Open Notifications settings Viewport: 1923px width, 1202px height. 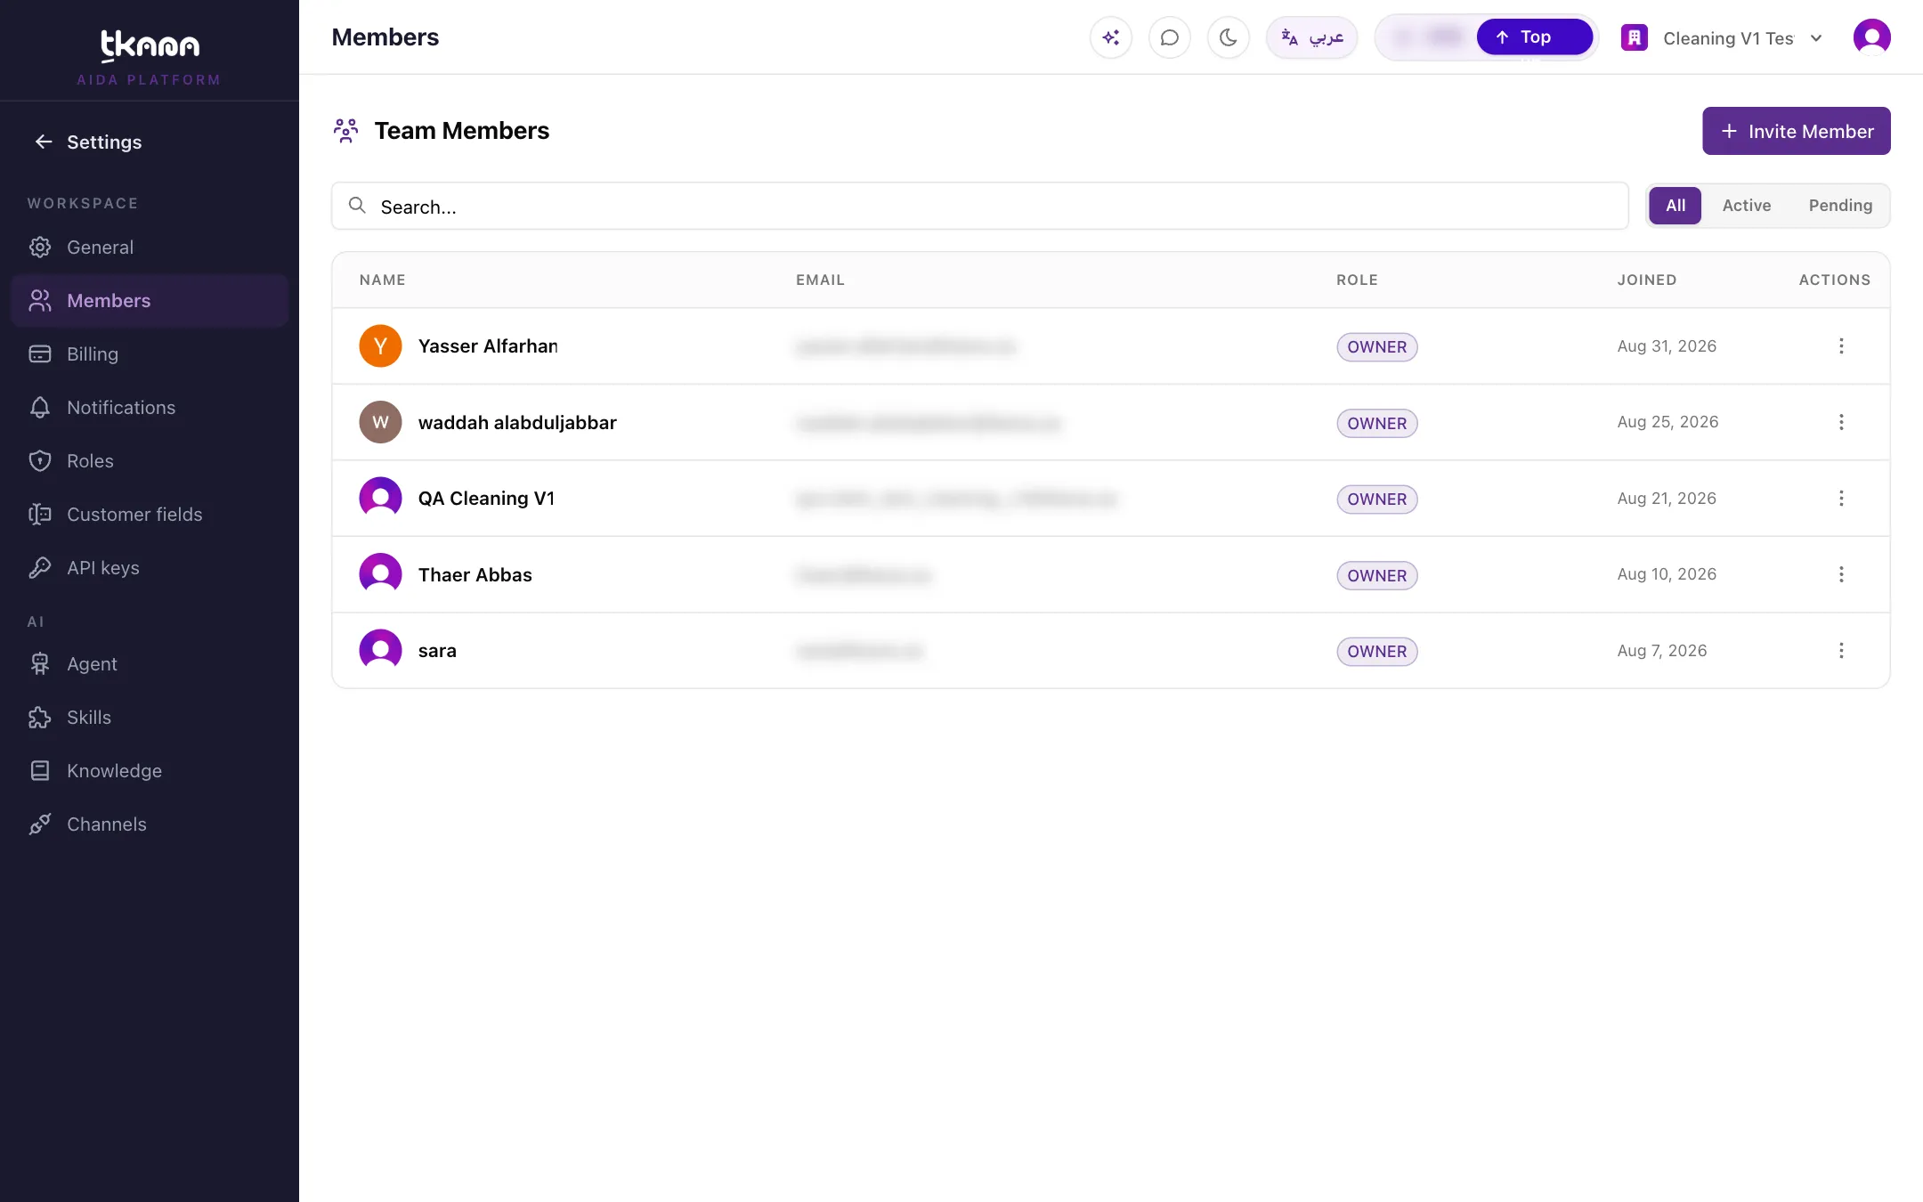tap(150, 408)
